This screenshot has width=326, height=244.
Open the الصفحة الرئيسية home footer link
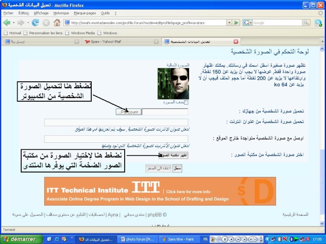click(x=295, y=215)
